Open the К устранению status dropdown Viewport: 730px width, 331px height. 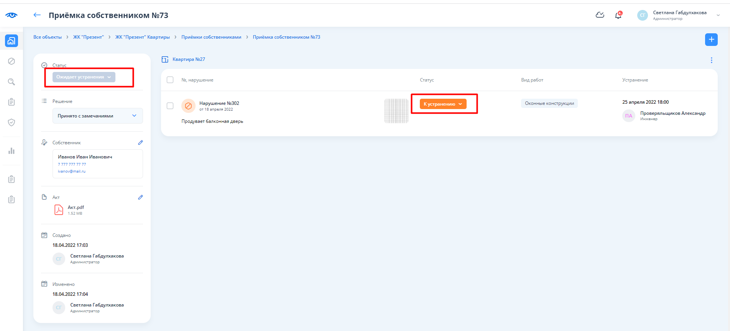(x=443, y=104)
